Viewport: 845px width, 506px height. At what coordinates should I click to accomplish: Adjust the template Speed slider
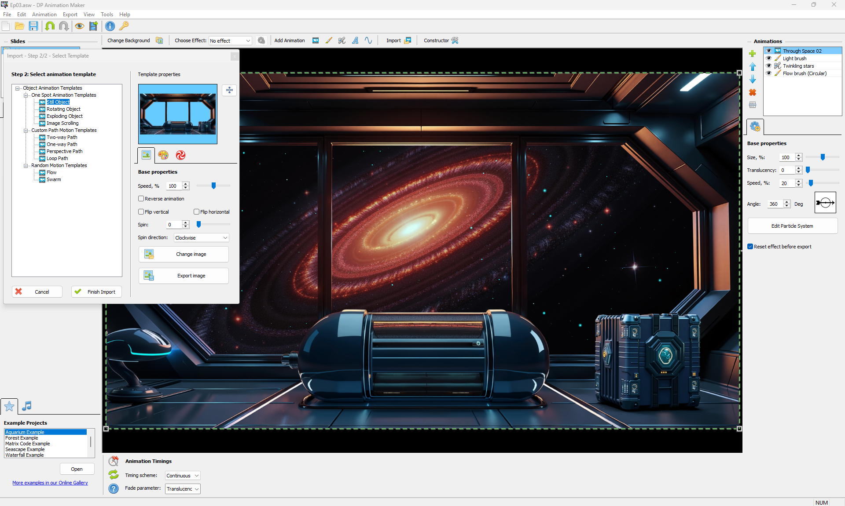point(214,186)
